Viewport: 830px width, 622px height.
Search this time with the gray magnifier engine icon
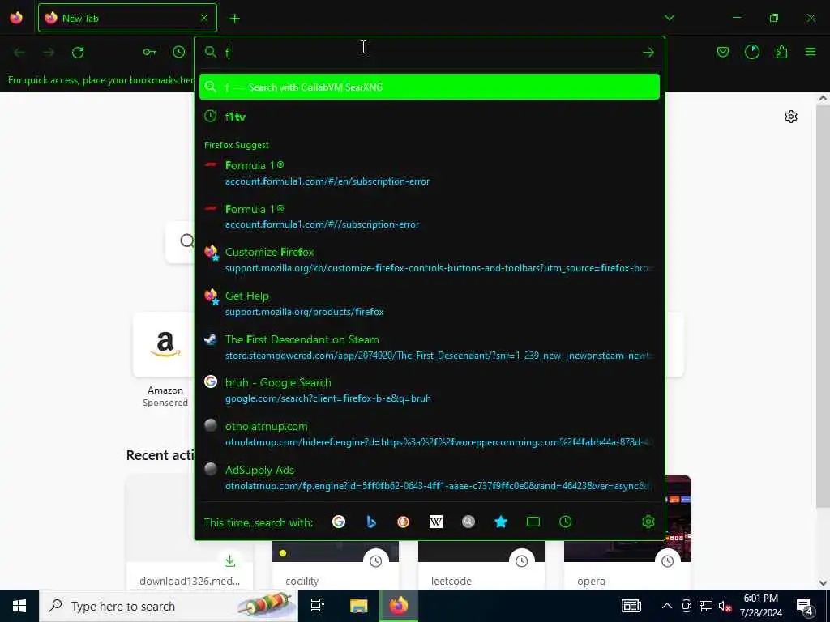468,522
